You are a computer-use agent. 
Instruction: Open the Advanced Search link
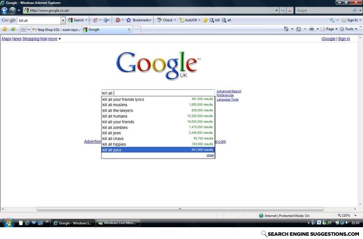[x=229, y=91]
